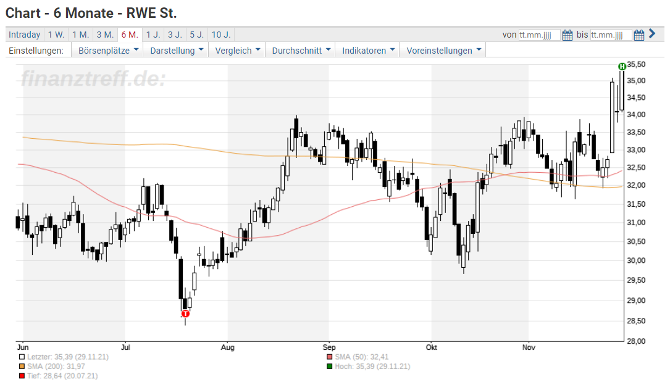Switch to the 3 J. timeframe tab
The width and height of the screenshot is (670, 390).
click(175, 35)
